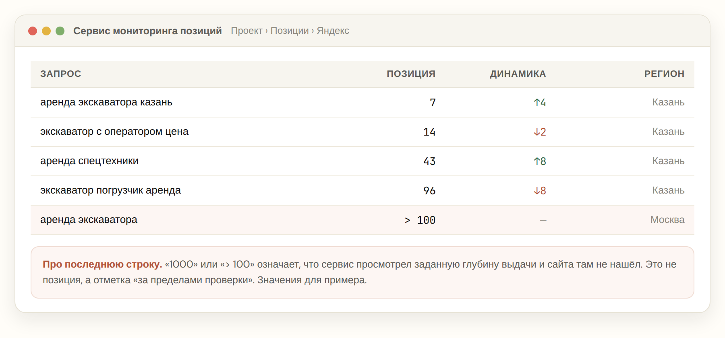Screen dimensions: 725x338
Task: Click the green up arrow ↑4 indicator
Action: (540, 103)
